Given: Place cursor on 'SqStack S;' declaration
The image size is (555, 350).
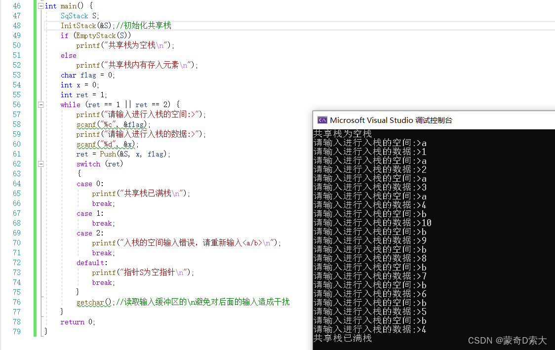Looking at the screenshot, I should pos(79,16).
